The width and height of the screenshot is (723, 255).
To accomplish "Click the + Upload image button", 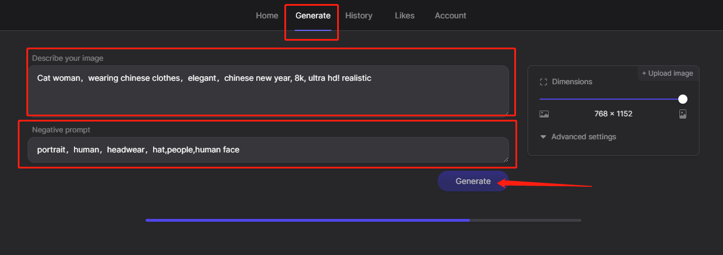I will tap(667, 73).
